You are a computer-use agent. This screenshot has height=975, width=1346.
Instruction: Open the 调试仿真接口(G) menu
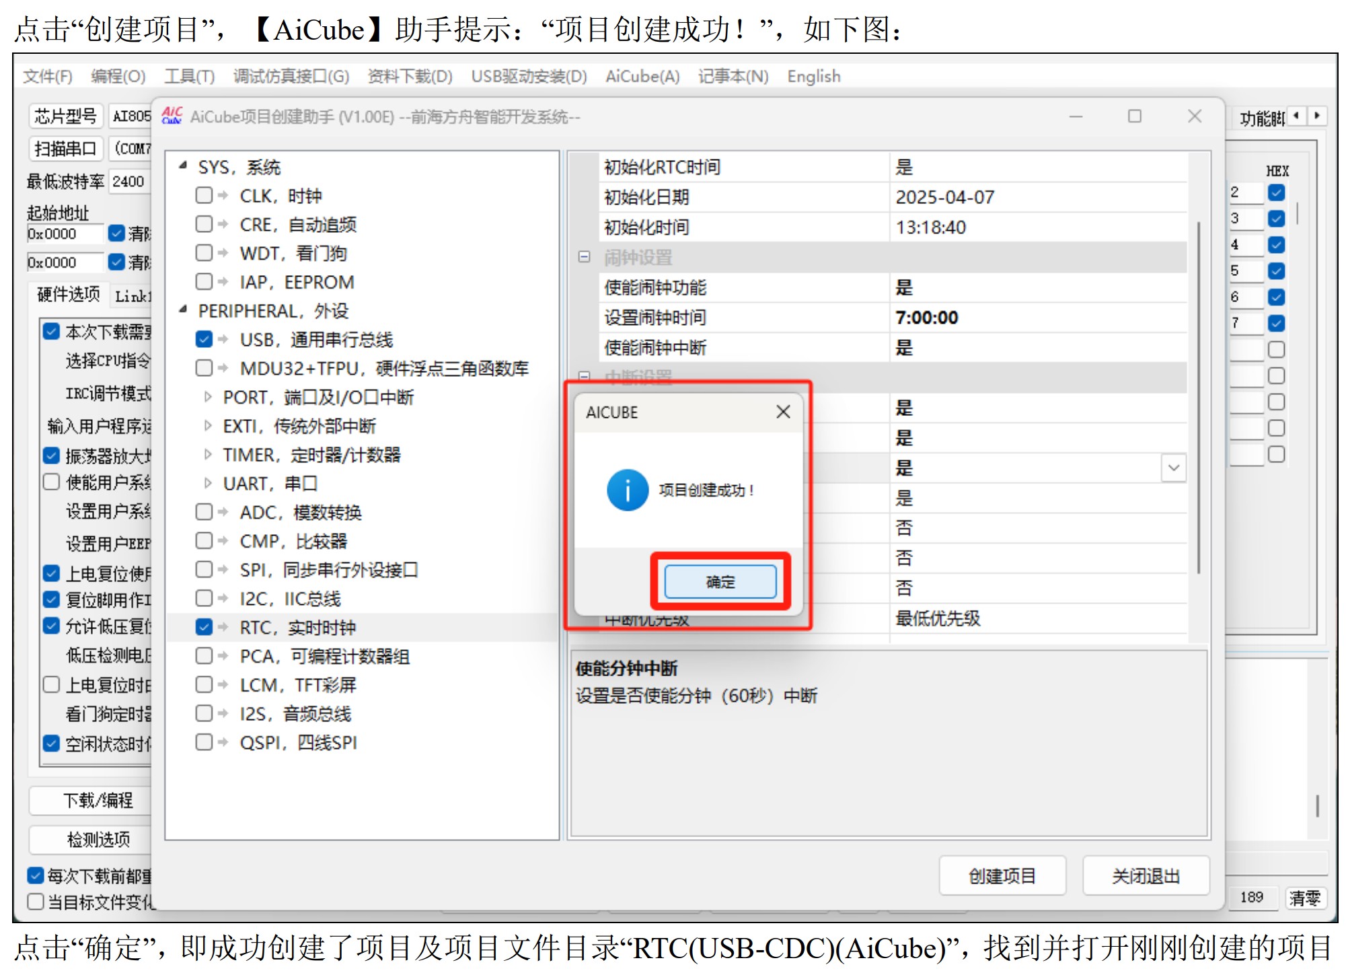click(x=291, y=76)
